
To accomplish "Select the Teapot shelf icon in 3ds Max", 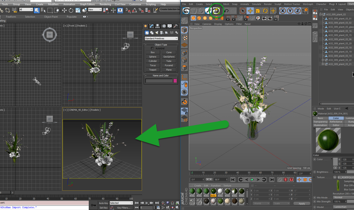I will (x=152, y=70).
